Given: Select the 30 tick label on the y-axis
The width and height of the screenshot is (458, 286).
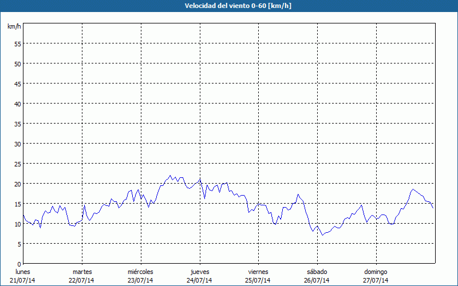Looking at the screenshot, I should (x=17, y=144).
